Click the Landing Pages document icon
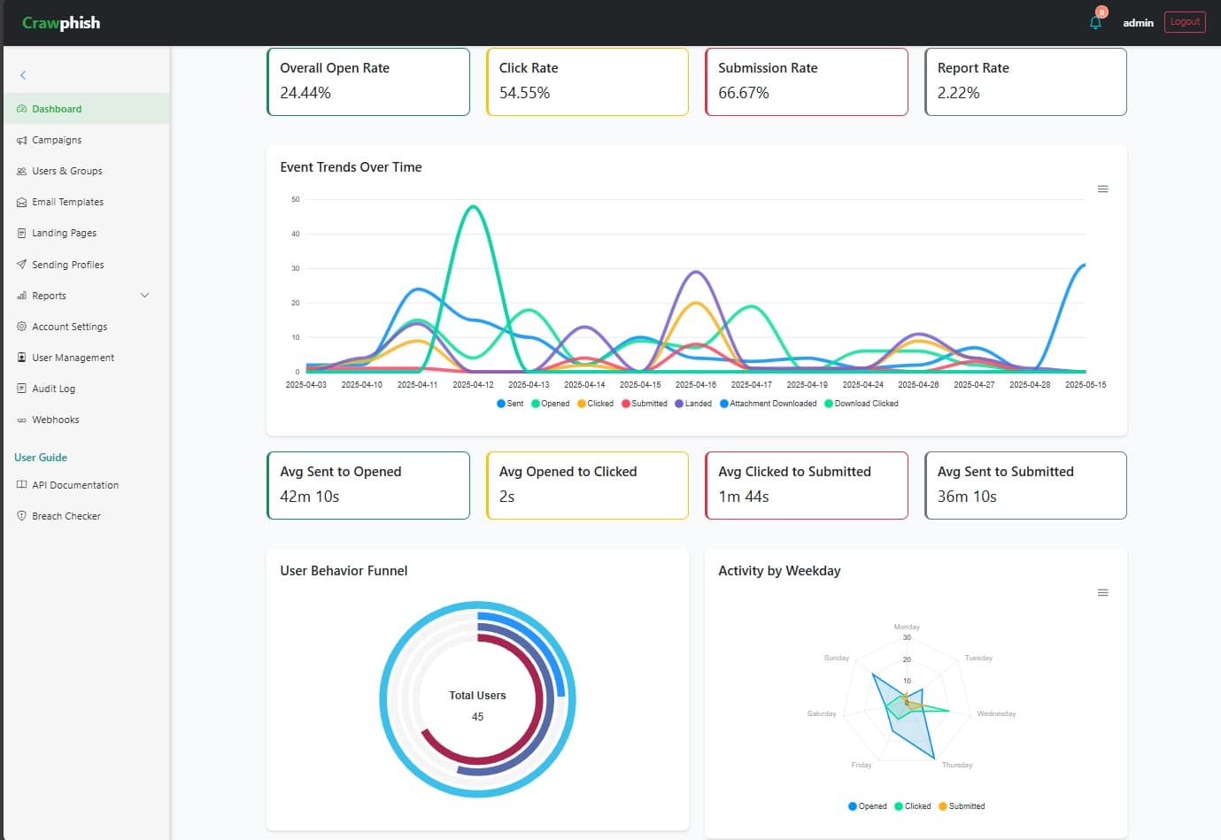 pyautogui.click(x=21, y=233)
